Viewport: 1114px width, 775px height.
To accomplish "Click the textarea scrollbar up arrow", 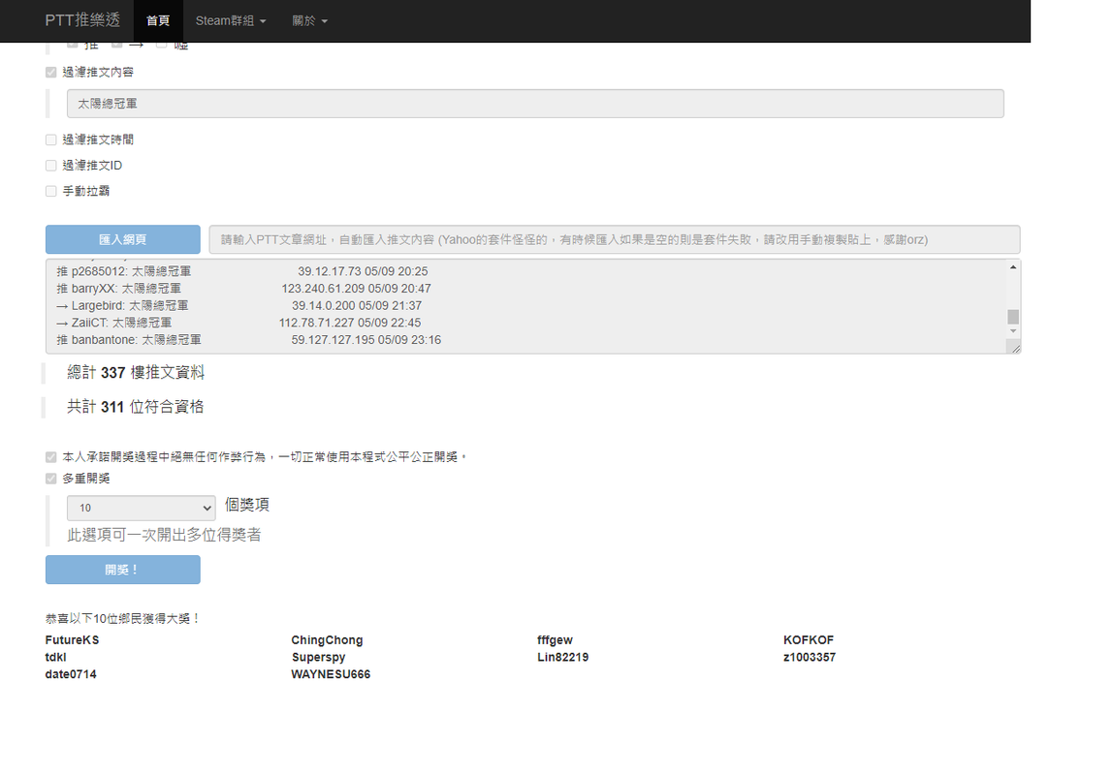I will click(1013, 266).
